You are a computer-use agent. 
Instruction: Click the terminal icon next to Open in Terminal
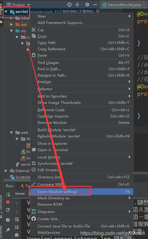pyautogui.click(x=34, y=150)
